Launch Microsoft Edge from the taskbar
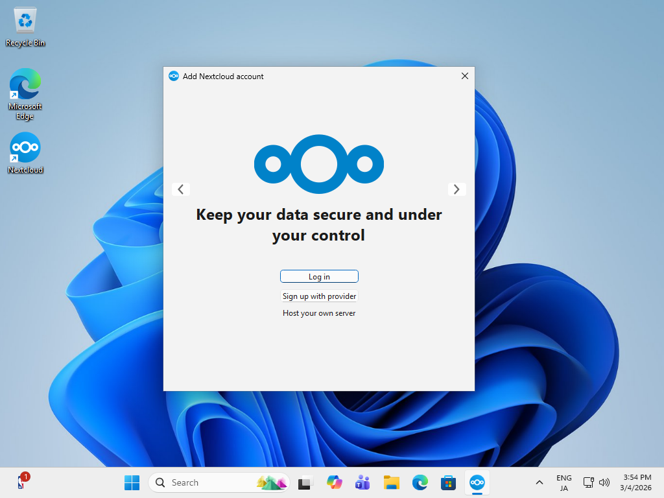Screen dimensions: 664x498 pos(420,482)
